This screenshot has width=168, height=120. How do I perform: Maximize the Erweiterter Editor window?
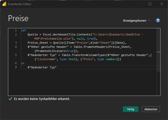[150, 4]
